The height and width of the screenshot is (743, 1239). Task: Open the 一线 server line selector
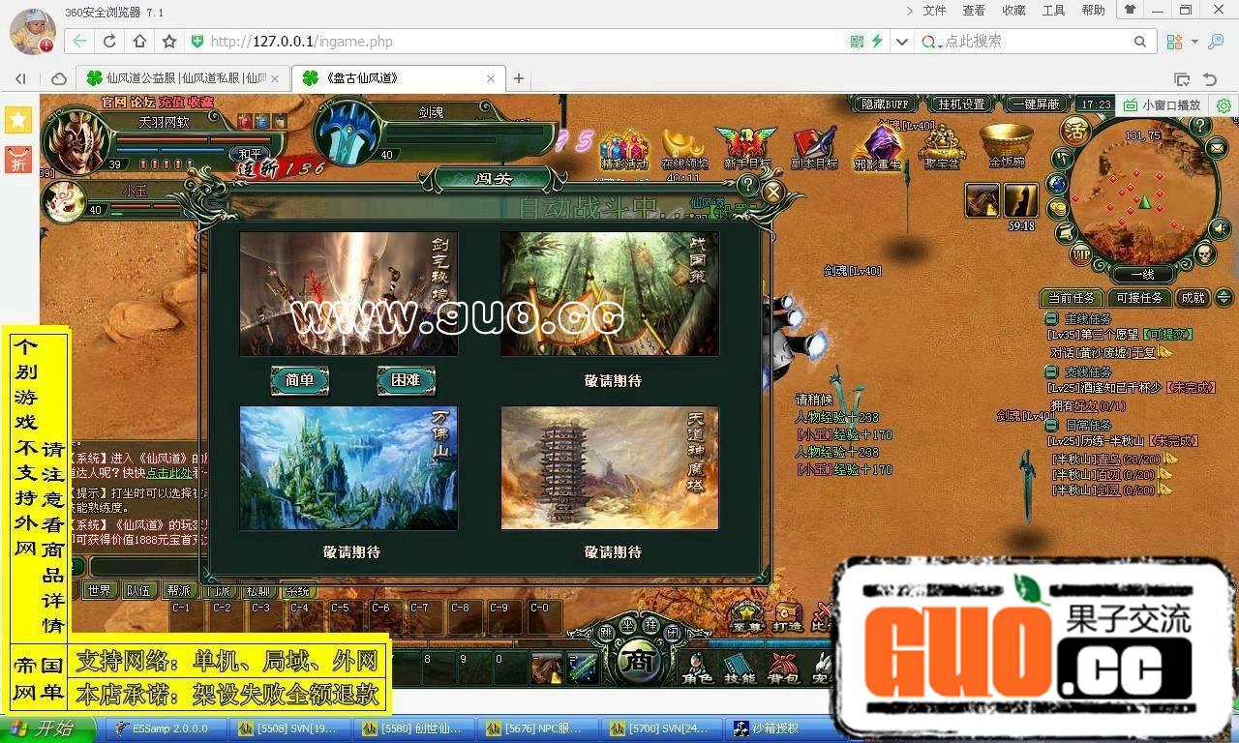1142,274
